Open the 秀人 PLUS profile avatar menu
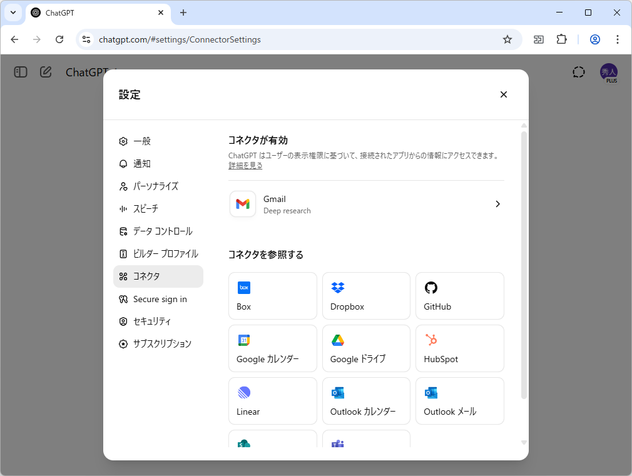The width and height of the screenshot is (632, 476). [x=609, y=72]
